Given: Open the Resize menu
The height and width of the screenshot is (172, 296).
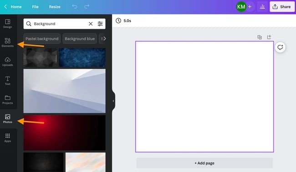Looking at the screenshot, I should (55, 7).
